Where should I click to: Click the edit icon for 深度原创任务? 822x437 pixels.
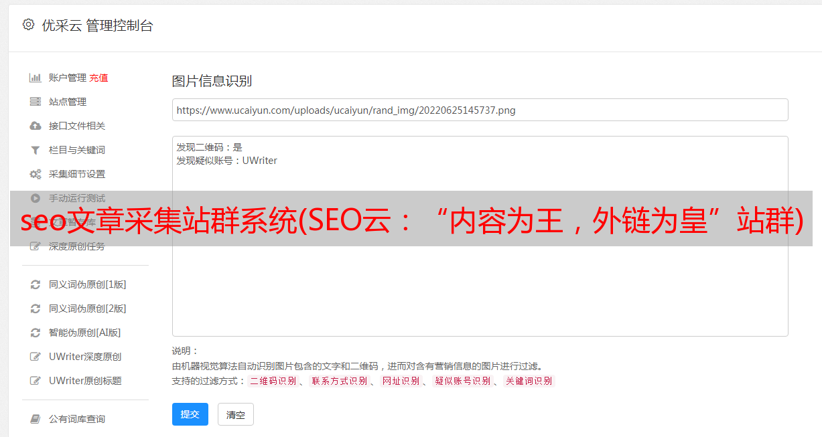(36, 246)
